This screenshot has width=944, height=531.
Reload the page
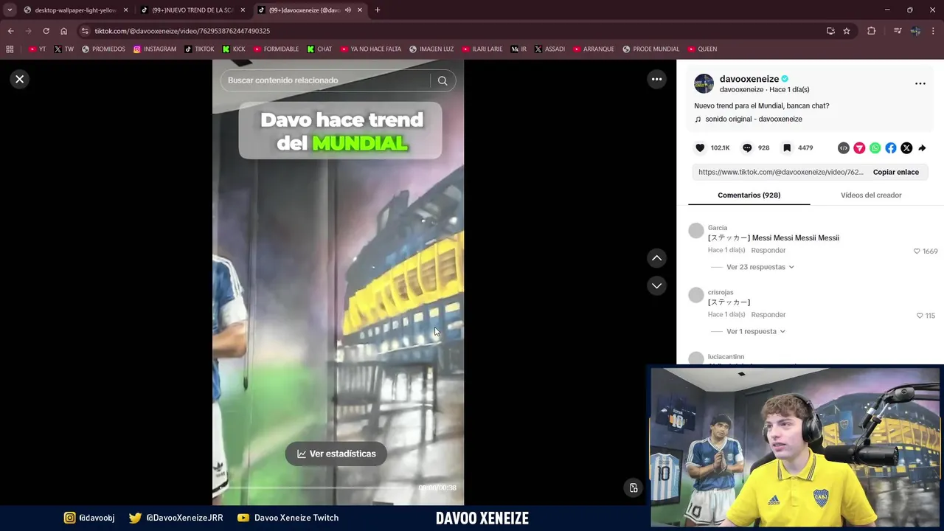pyautogui.click(x=46, y=31)
